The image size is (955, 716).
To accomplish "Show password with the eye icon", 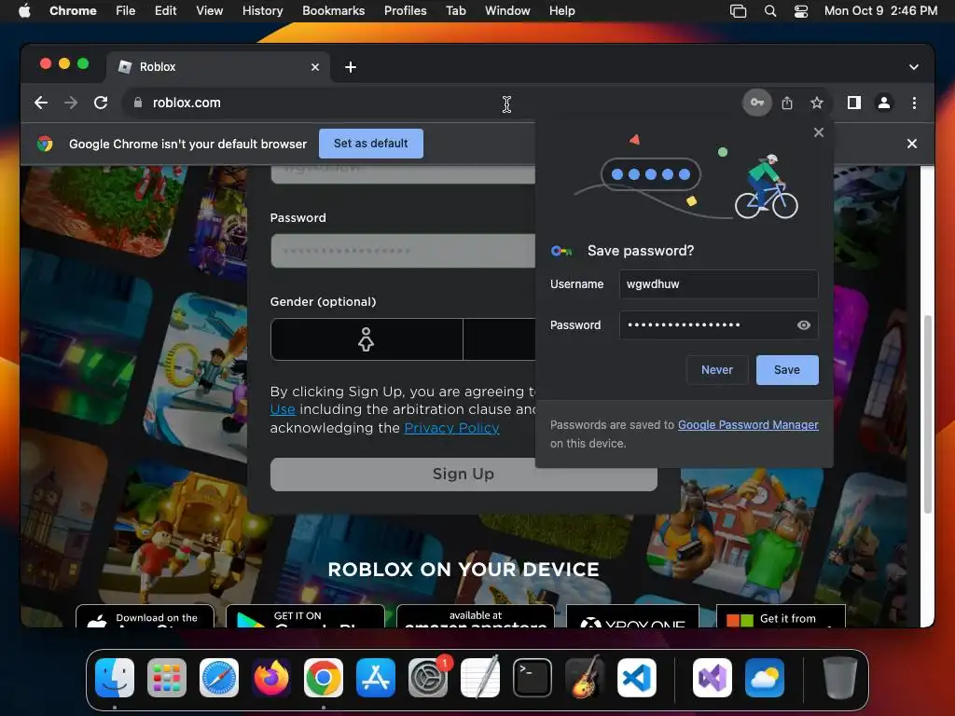I will 803,325.
